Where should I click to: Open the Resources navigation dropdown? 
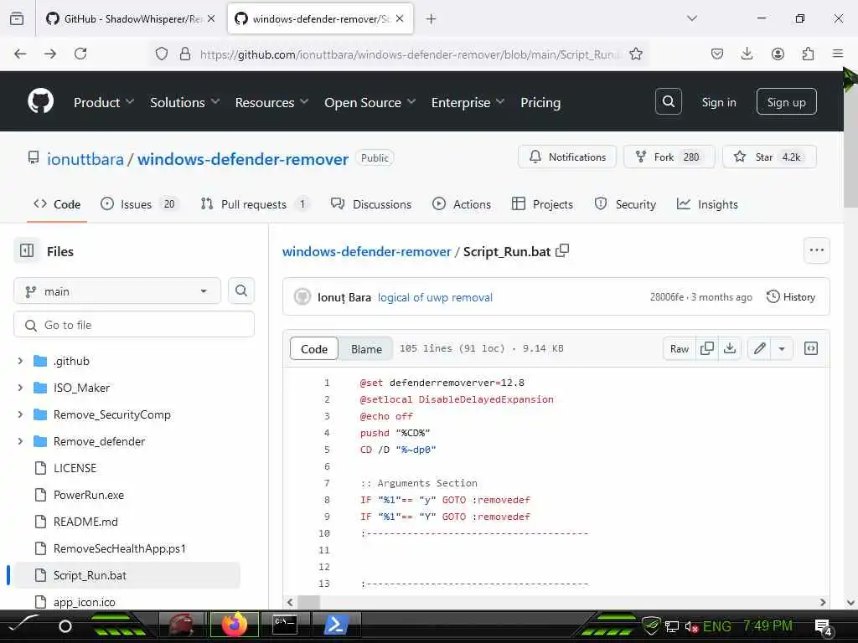point(272,102)
